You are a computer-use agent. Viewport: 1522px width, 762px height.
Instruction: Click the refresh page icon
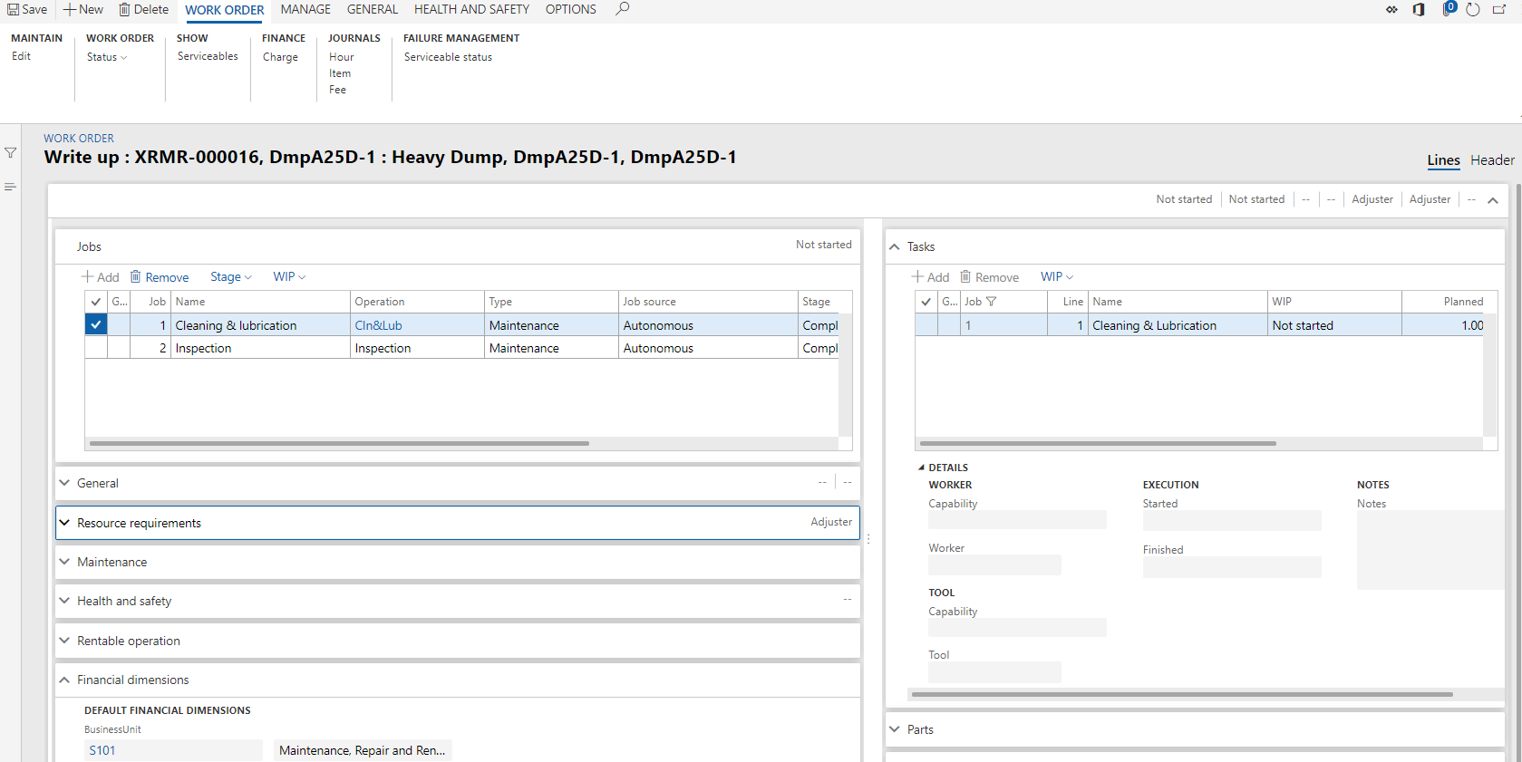[1473, 9]
